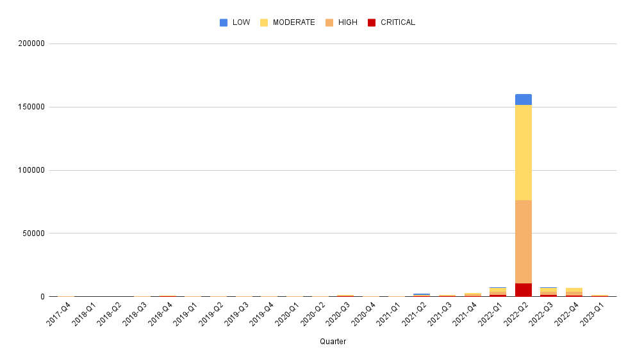Click the 200000 y-axis label
The height and width of the screenshot is (364, 635).
29,44
